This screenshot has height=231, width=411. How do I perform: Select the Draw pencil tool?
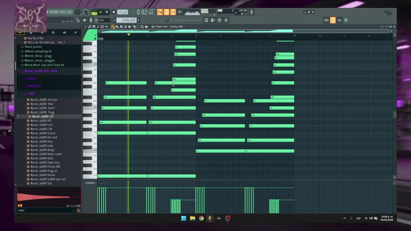113,27
